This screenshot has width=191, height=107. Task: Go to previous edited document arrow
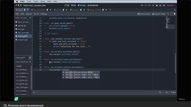point(168,14)
